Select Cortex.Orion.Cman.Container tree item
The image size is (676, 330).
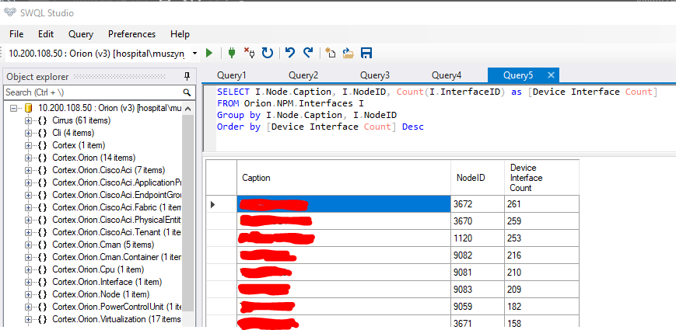pos(117,257)
